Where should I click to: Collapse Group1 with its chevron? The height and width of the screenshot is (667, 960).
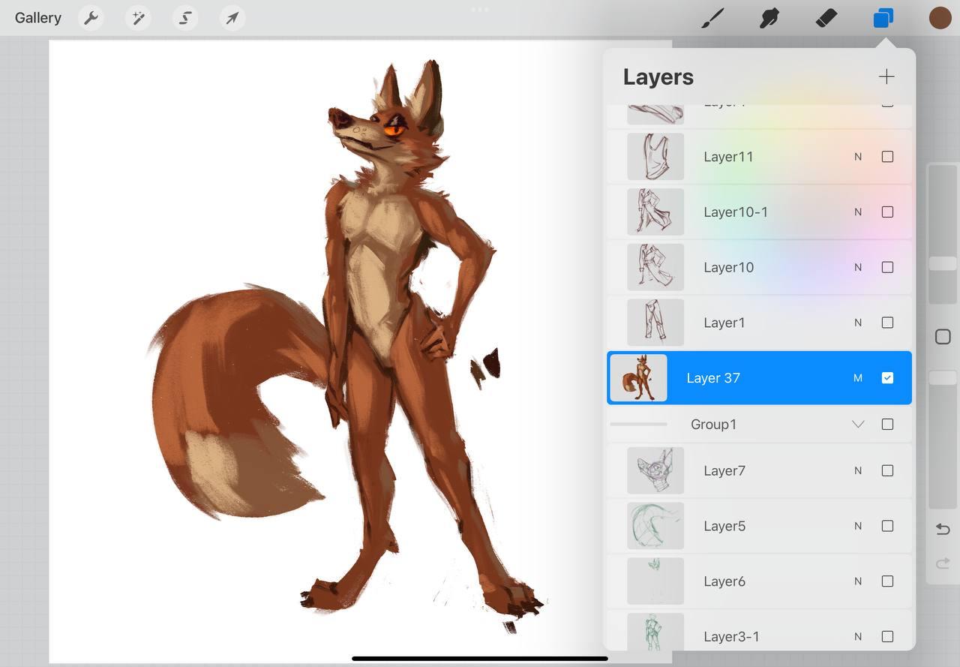pos(858,425)
